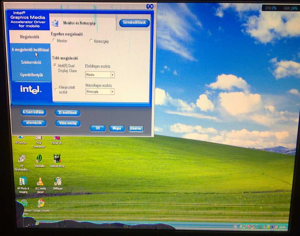Click the RAM:24% meter readout

coord(290,8)
